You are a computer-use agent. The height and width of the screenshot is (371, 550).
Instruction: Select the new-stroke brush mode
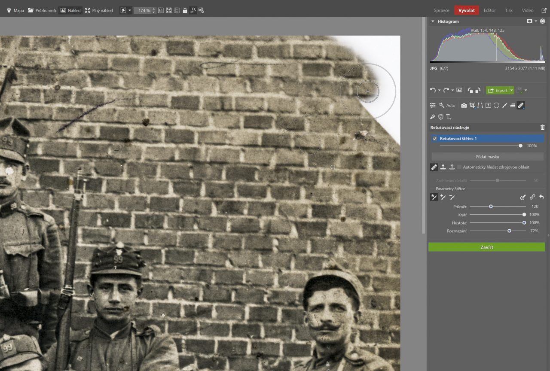click(434, 197)
